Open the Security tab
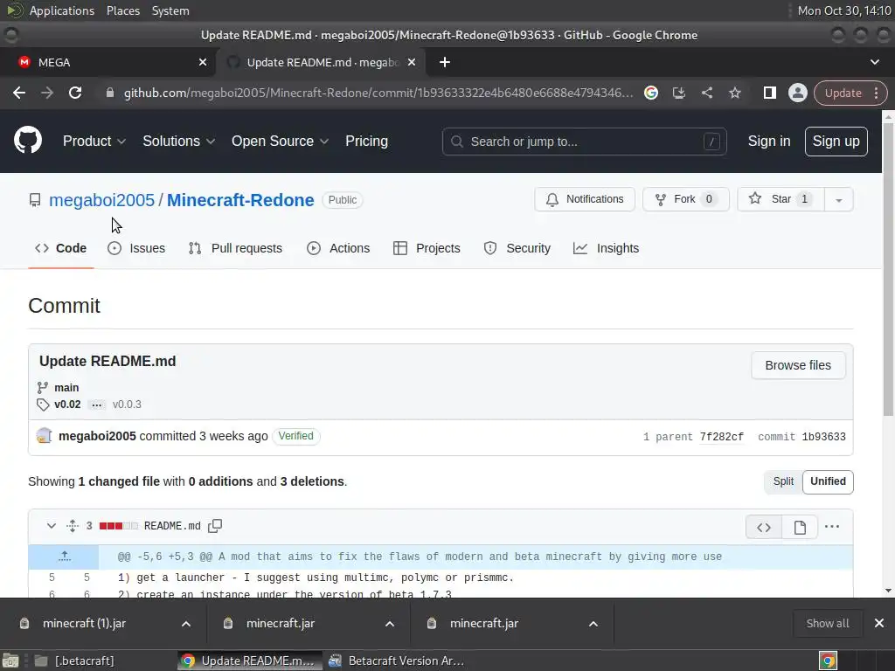Image resolution: width=895 pixels, height=671 pixels. coord(517,248)
